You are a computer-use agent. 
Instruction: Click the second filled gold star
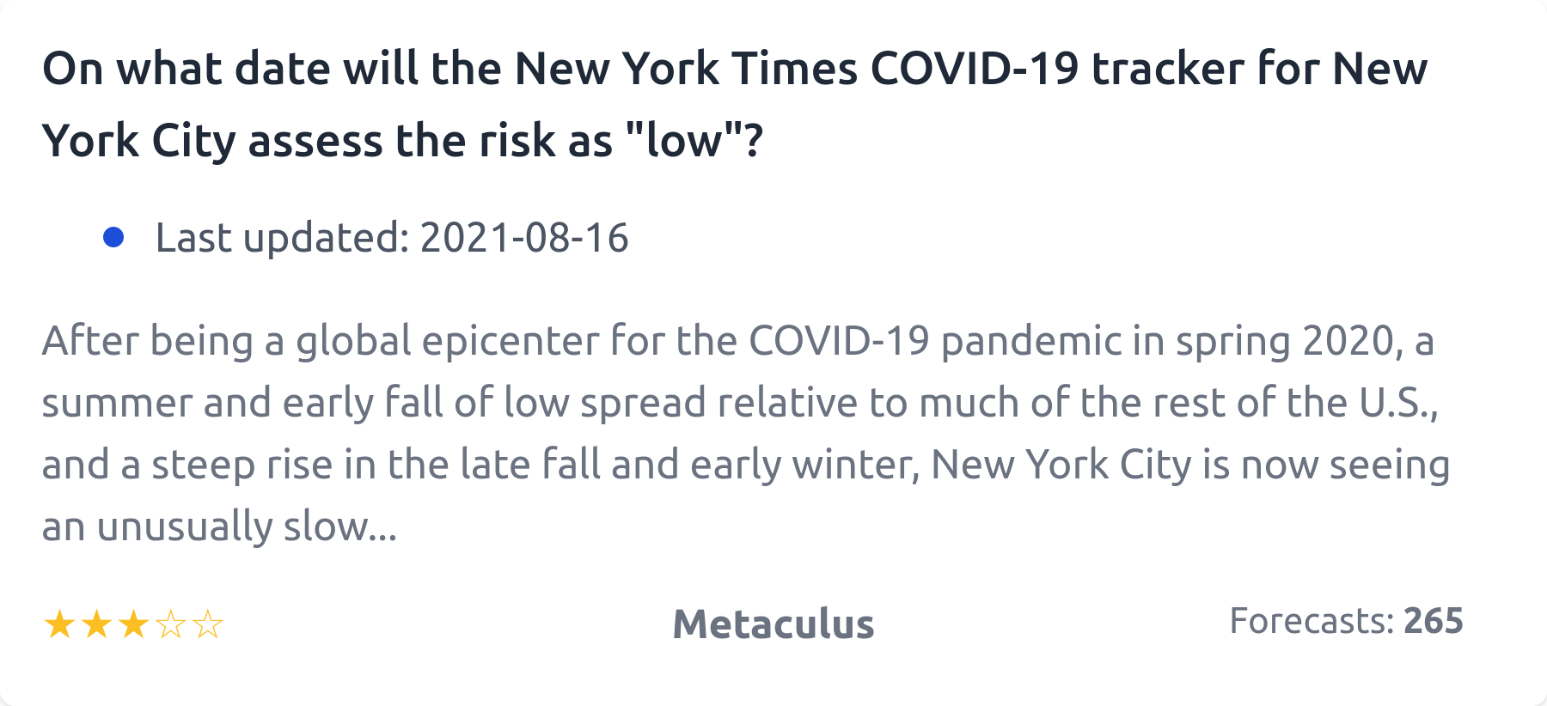tap(96, 624)
